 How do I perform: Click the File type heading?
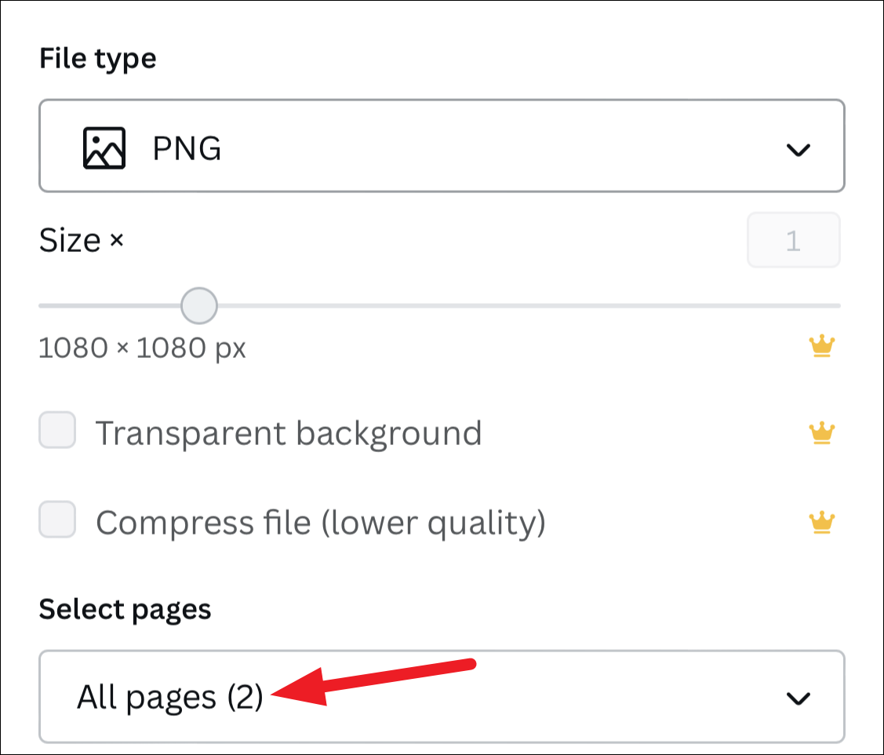[96, 57]
